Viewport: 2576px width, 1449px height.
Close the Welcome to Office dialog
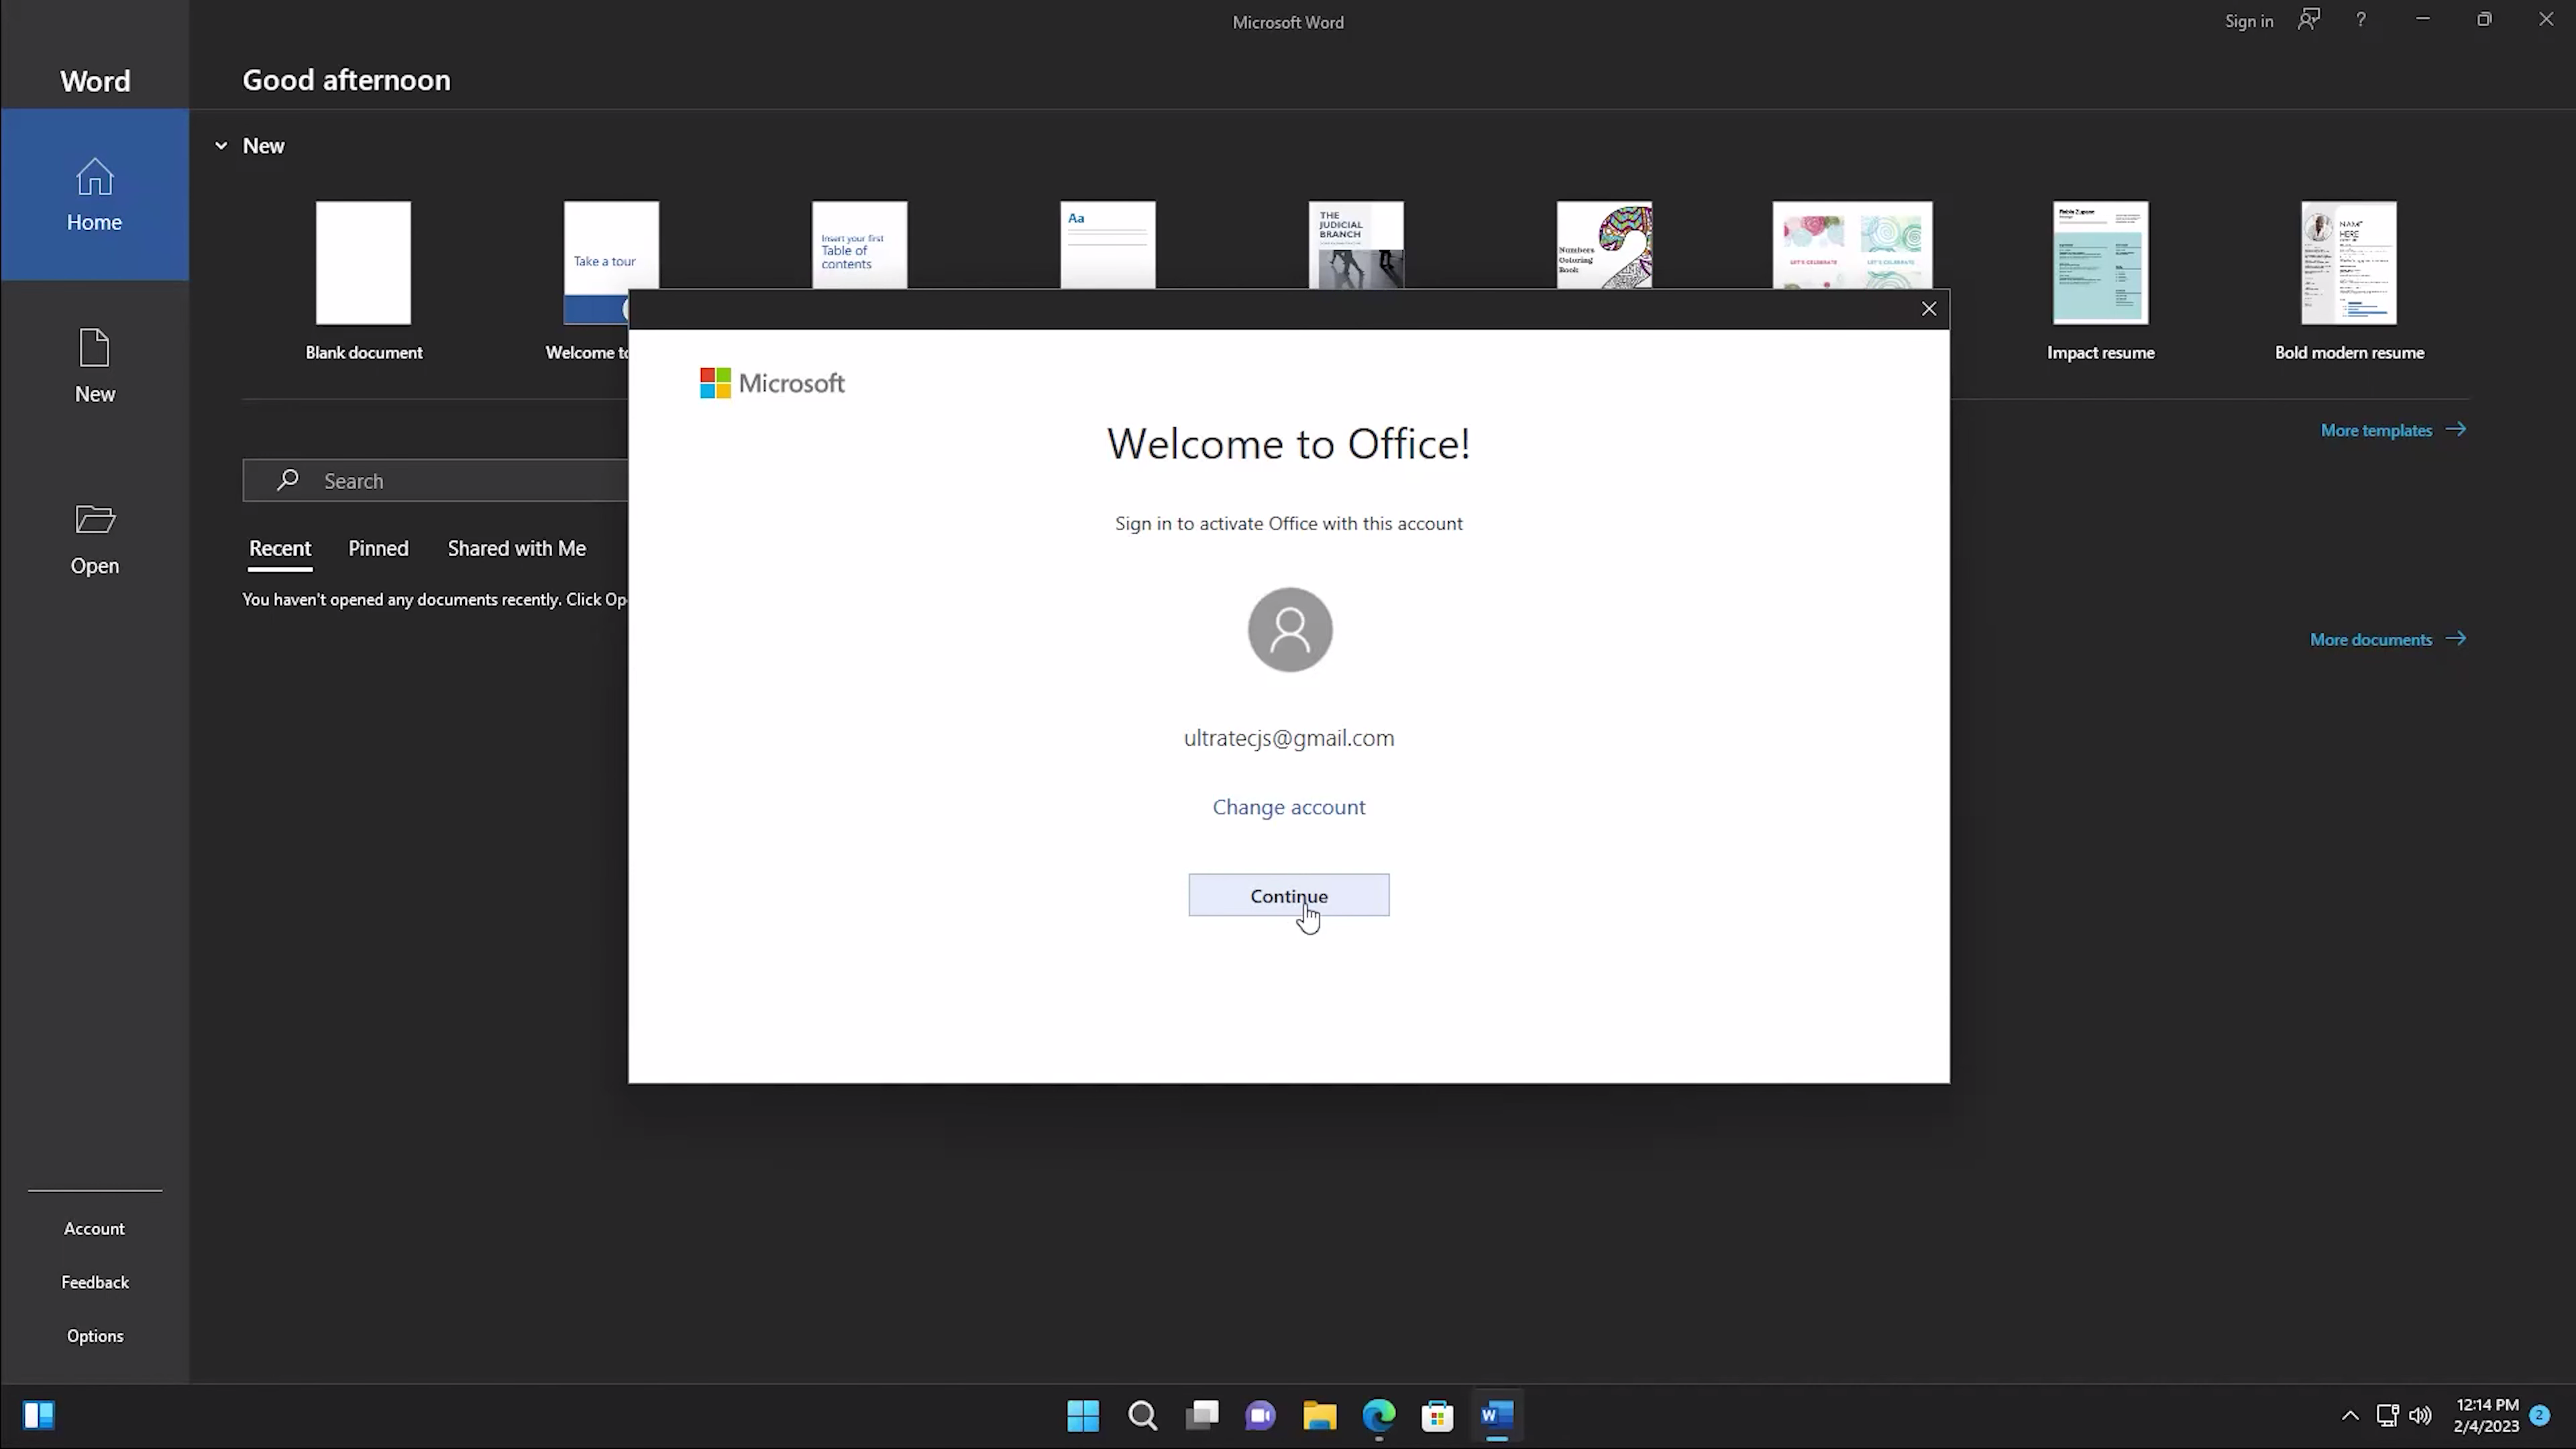(x=1929, y=309)
